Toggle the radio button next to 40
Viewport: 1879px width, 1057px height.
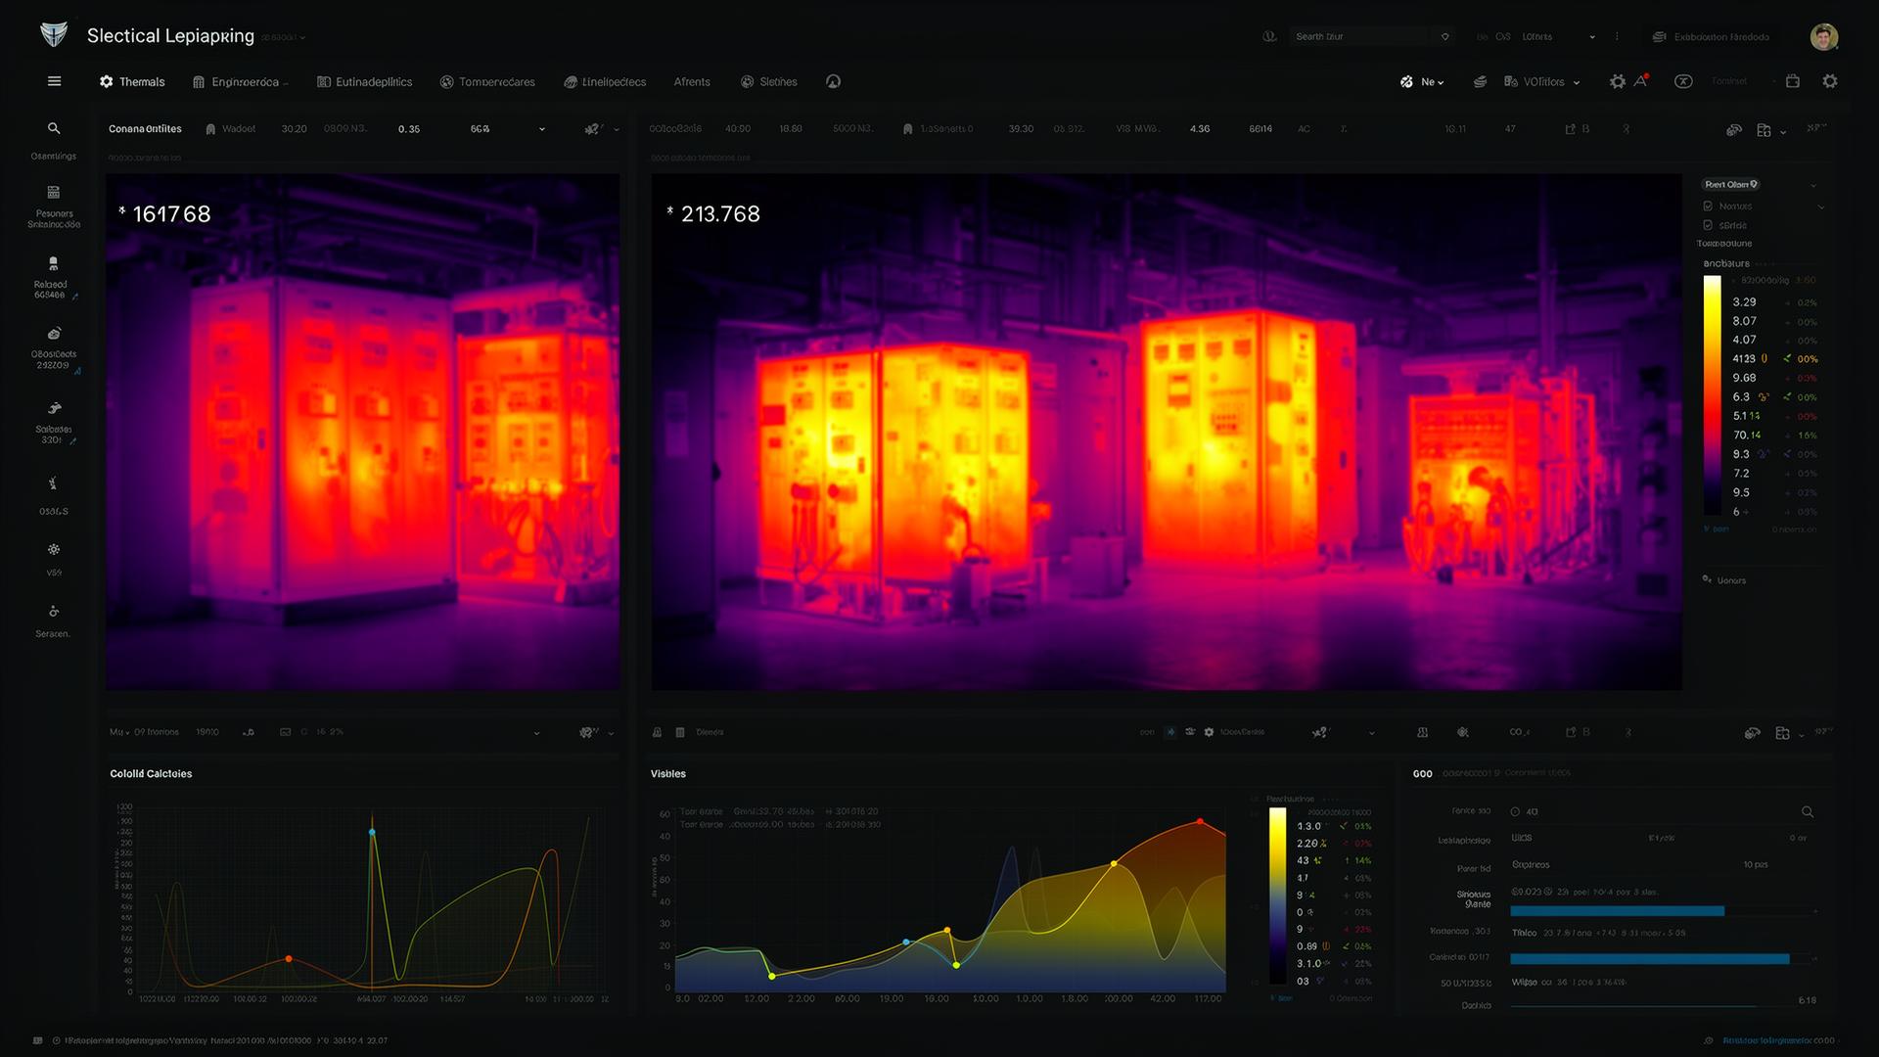click(1515, 811)
